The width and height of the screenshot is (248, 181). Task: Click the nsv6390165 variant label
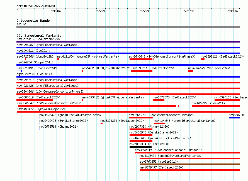click(x=231, y=97)
